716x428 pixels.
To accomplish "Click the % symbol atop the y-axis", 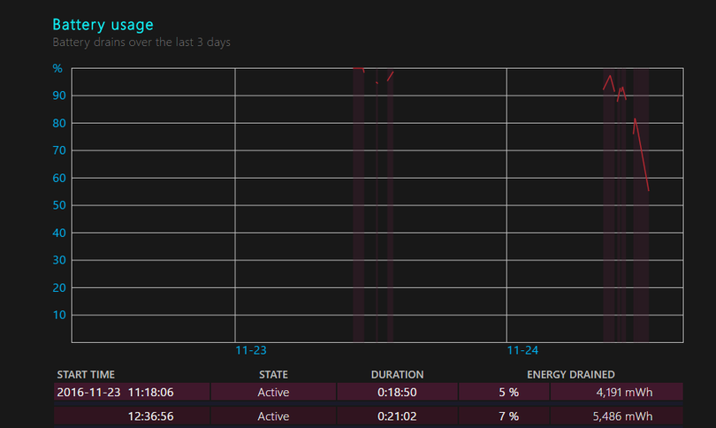I will coord(57,68).
